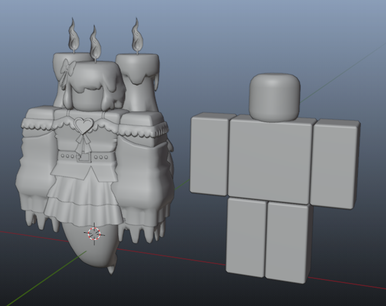Select the blocky dummy character's torso

coord(271,160)
